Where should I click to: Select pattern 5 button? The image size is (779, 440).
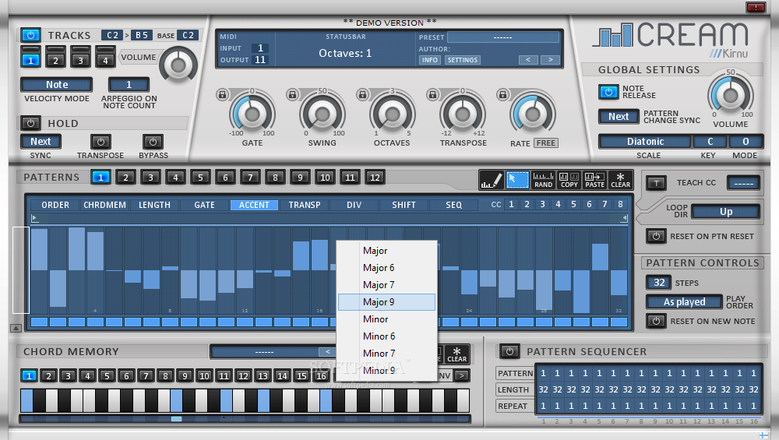pyautogui.click(x=200, y=178)
